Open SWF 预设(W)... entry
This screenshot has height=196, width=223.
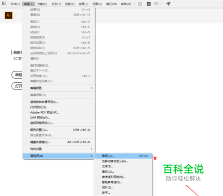[59, 118]
